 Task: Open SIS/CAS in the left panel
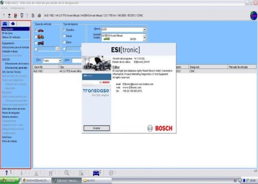pyautogui.click(x=6, y=60)
